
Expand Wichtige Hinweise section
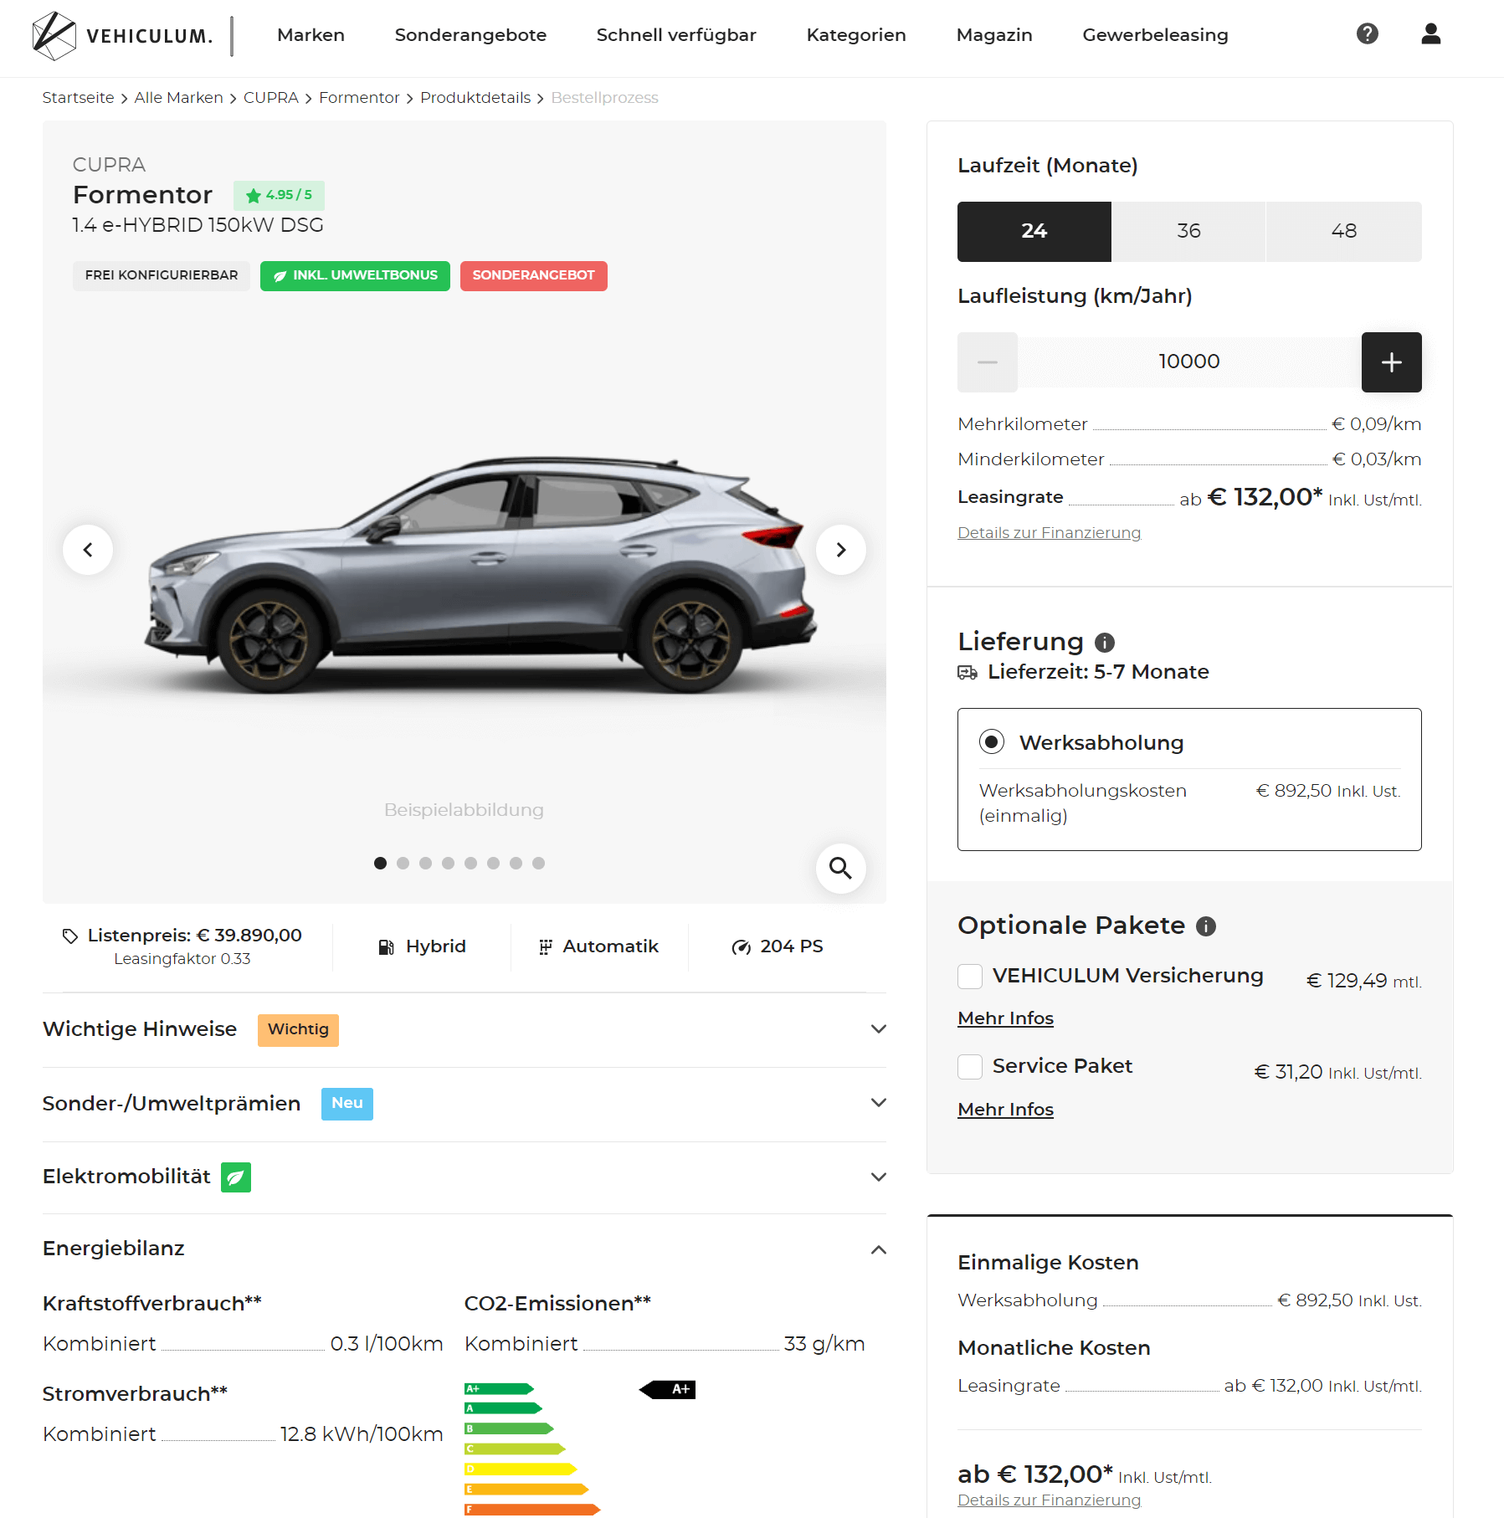(x=465, y=1030)
